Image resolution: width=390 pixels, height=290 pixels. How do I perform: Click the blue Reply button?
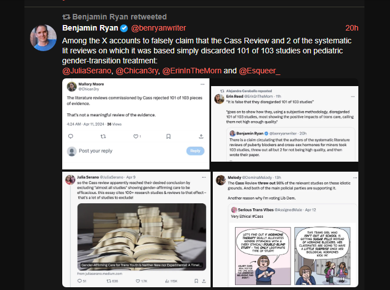coord(195,151)
